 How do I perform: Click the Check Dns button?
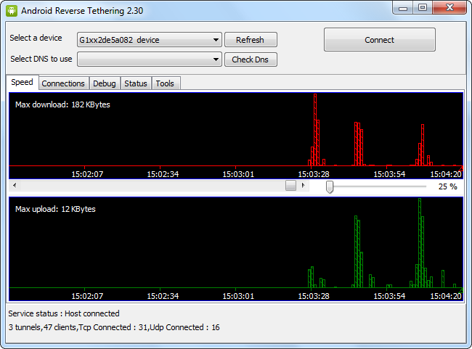251,59
